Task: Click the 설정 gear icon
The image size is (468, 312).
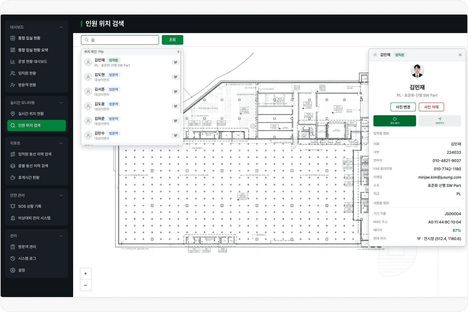Action: 13,270
